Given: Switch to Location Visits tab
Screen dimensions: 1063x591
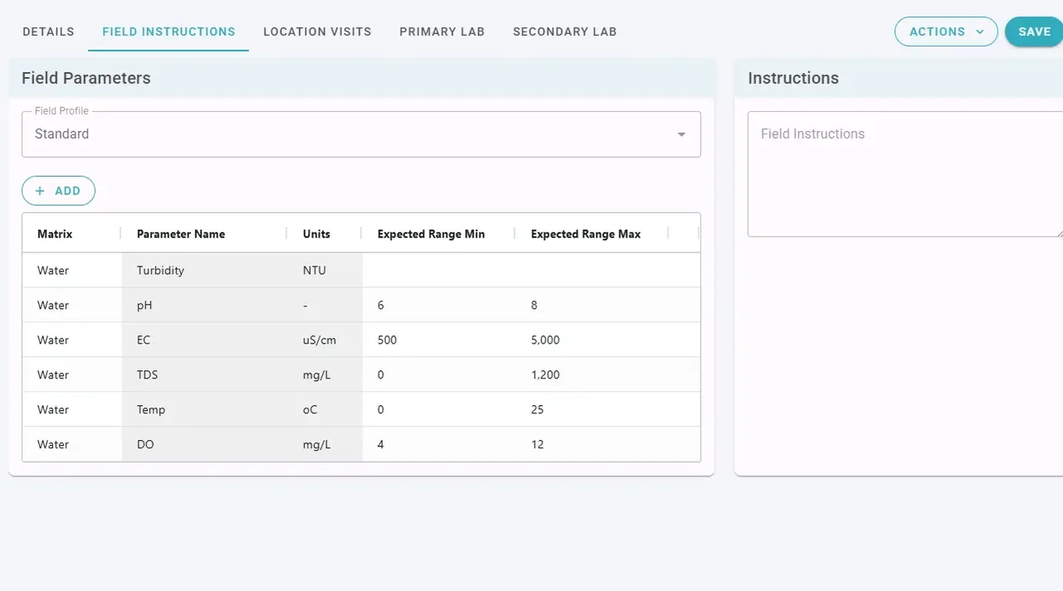Looking at the screenshot, I should tap(317, 32).
